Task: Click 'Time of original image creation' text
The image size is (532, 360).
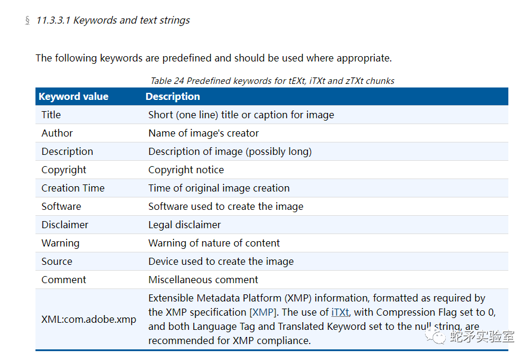Action: (x=219, y=188)
